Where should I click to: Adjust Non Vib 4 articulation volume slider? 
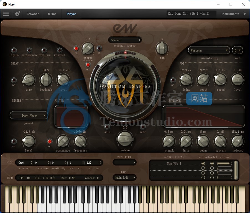point(224,163)
